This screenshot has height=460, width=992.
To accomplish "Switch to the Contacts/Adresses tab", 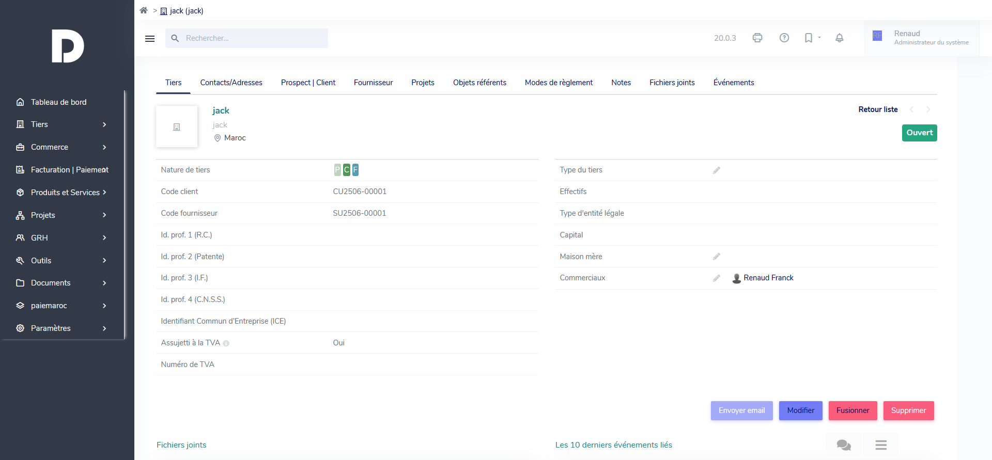I will (x=231, y=83).
